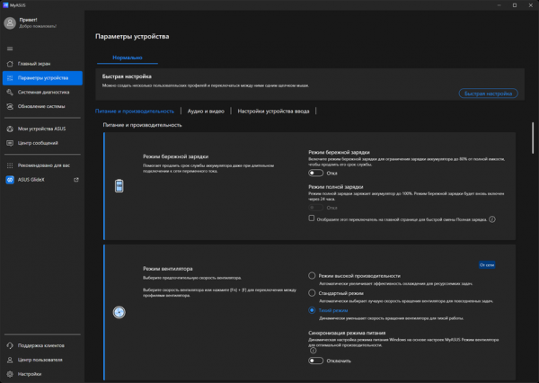Click the Центр сообщений message icon

[x=10, y=143]
